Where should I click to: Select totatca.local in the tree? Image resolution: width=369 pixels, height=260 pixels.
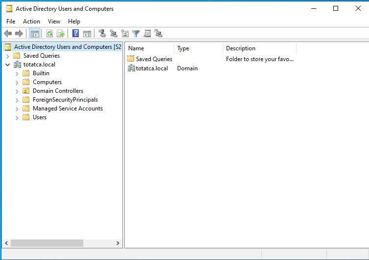(39, 65)
